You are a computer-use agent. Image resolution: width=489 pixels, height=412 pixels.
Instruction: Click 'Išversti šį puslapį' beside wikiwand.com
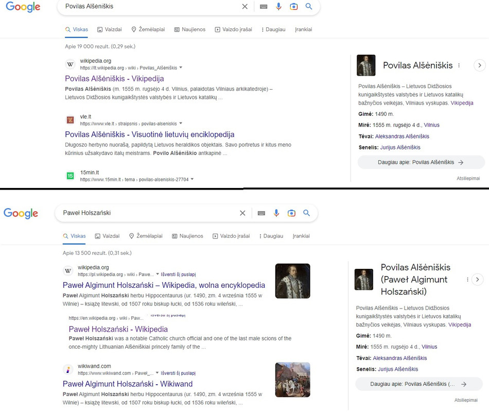coord(178,373)
